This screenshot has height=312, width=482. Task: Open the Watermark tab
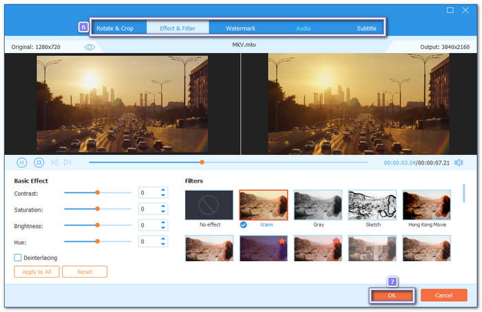coord(240,28)
